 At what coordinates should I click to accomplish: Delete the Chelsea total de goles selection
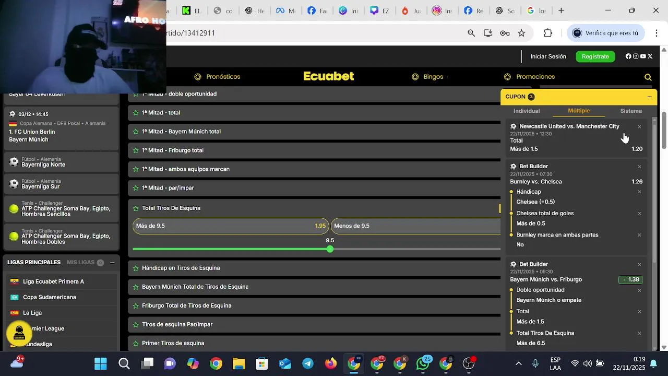pos(639,213)
